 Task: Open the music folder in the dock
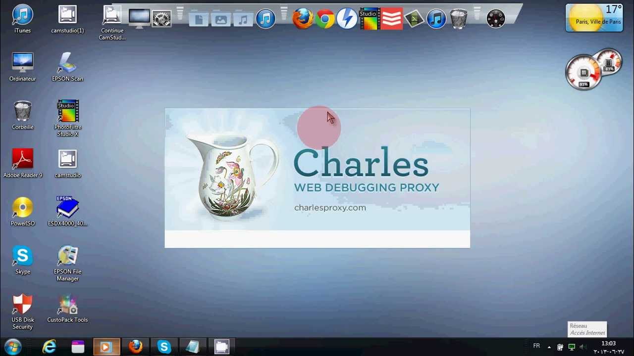243,20
